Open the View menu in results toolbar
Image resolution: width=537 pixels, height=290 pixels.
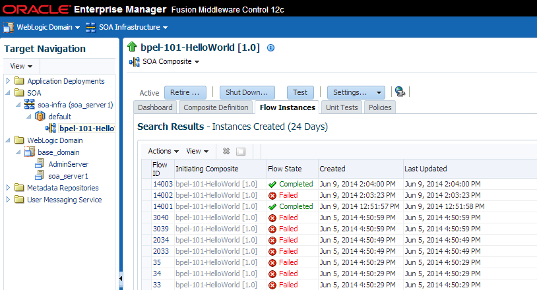click(197, 151)
